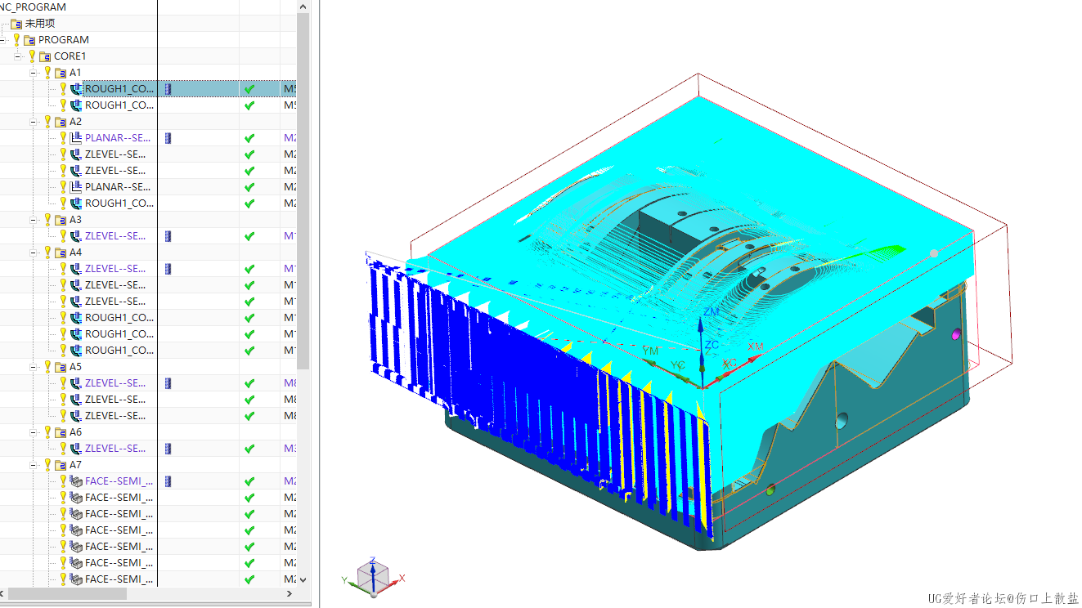This screenshot has height=608, width=1082.
Task: Collapse the A4 program group
Action: 34,253
